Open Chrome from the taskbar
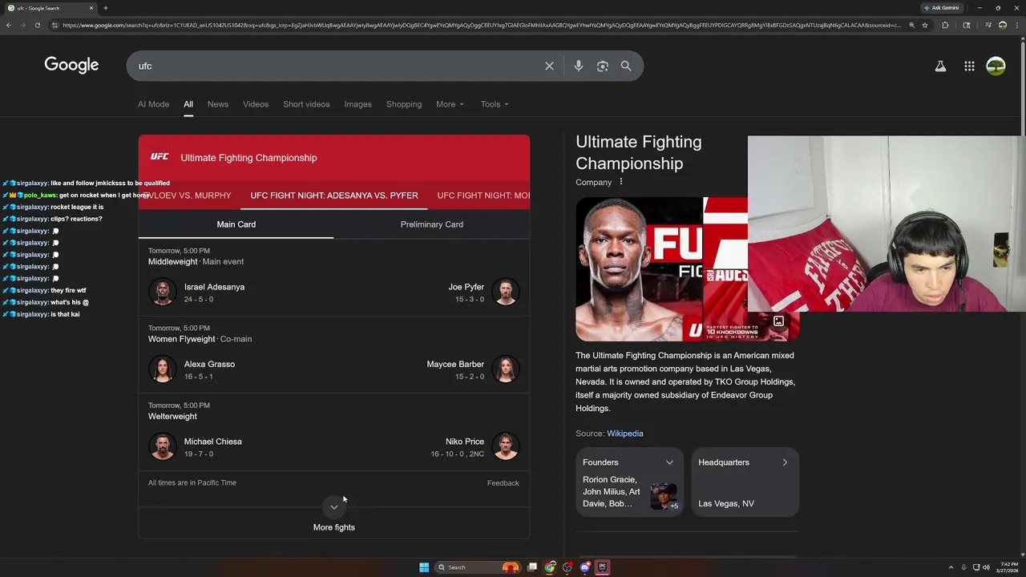This screenshot has height=577, width=1026. click(550, 567)
